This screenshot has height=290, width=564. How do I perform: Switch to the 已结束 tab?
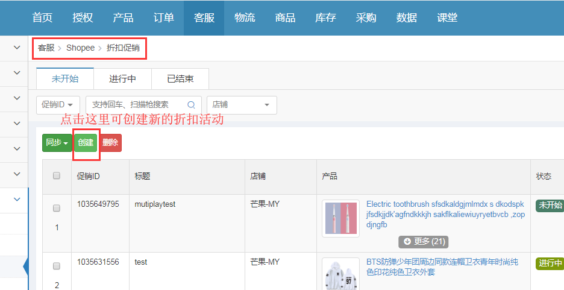coord(180,79)
